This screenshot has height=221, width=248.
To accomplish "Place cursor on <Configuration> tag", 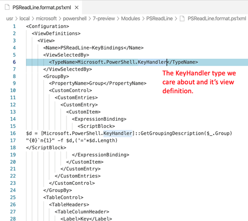I will coord(48,26).
